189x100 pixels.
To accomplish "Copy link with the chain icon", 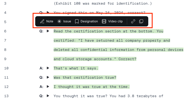I will pyautogui.click(x=133, y=21).
